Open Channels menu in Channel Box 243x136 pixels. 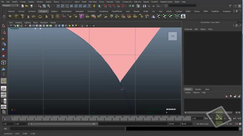188,29
